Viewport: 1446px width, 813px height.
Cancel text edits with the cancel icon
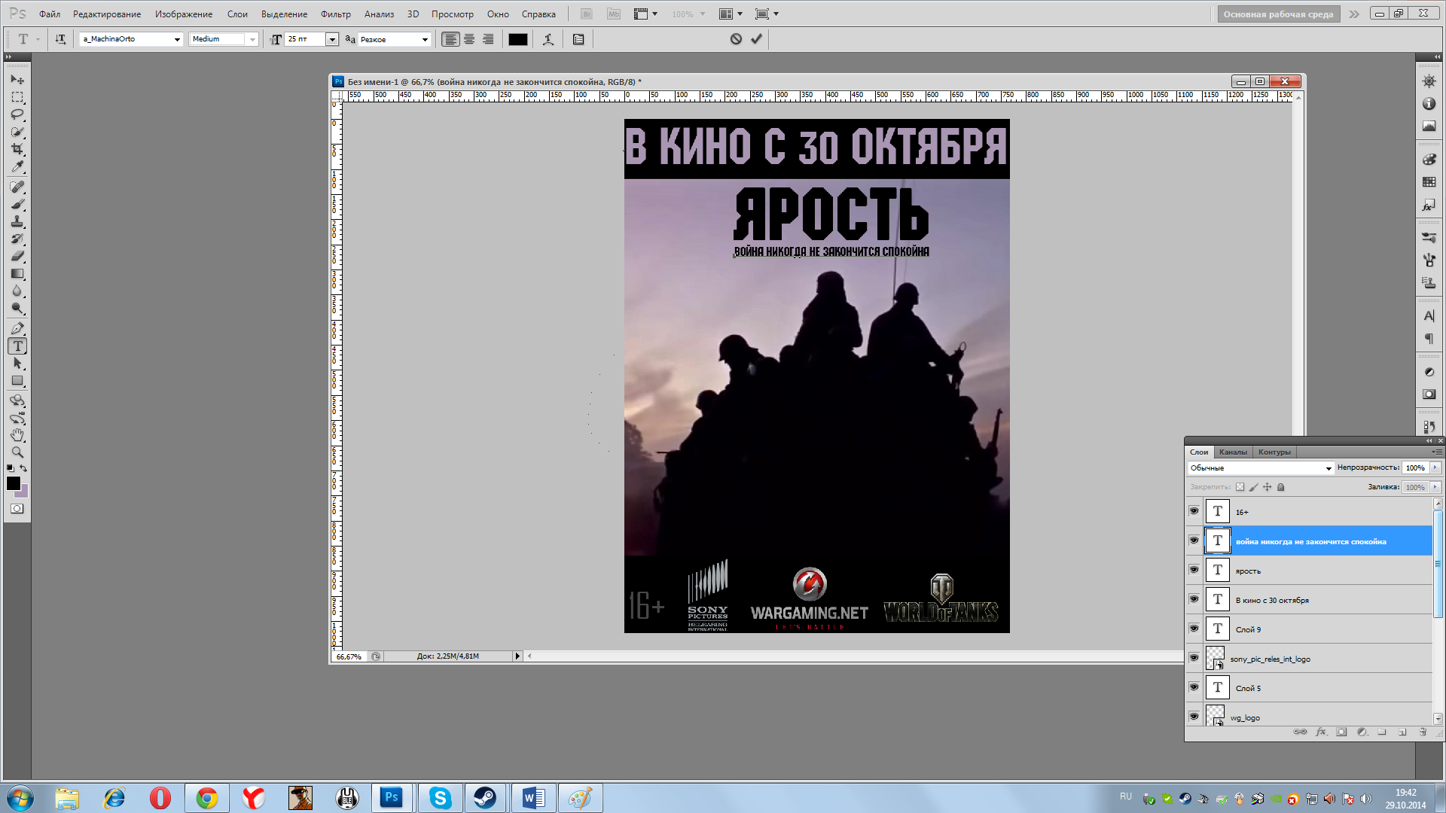pyautogui.click(x=736, y=39)
